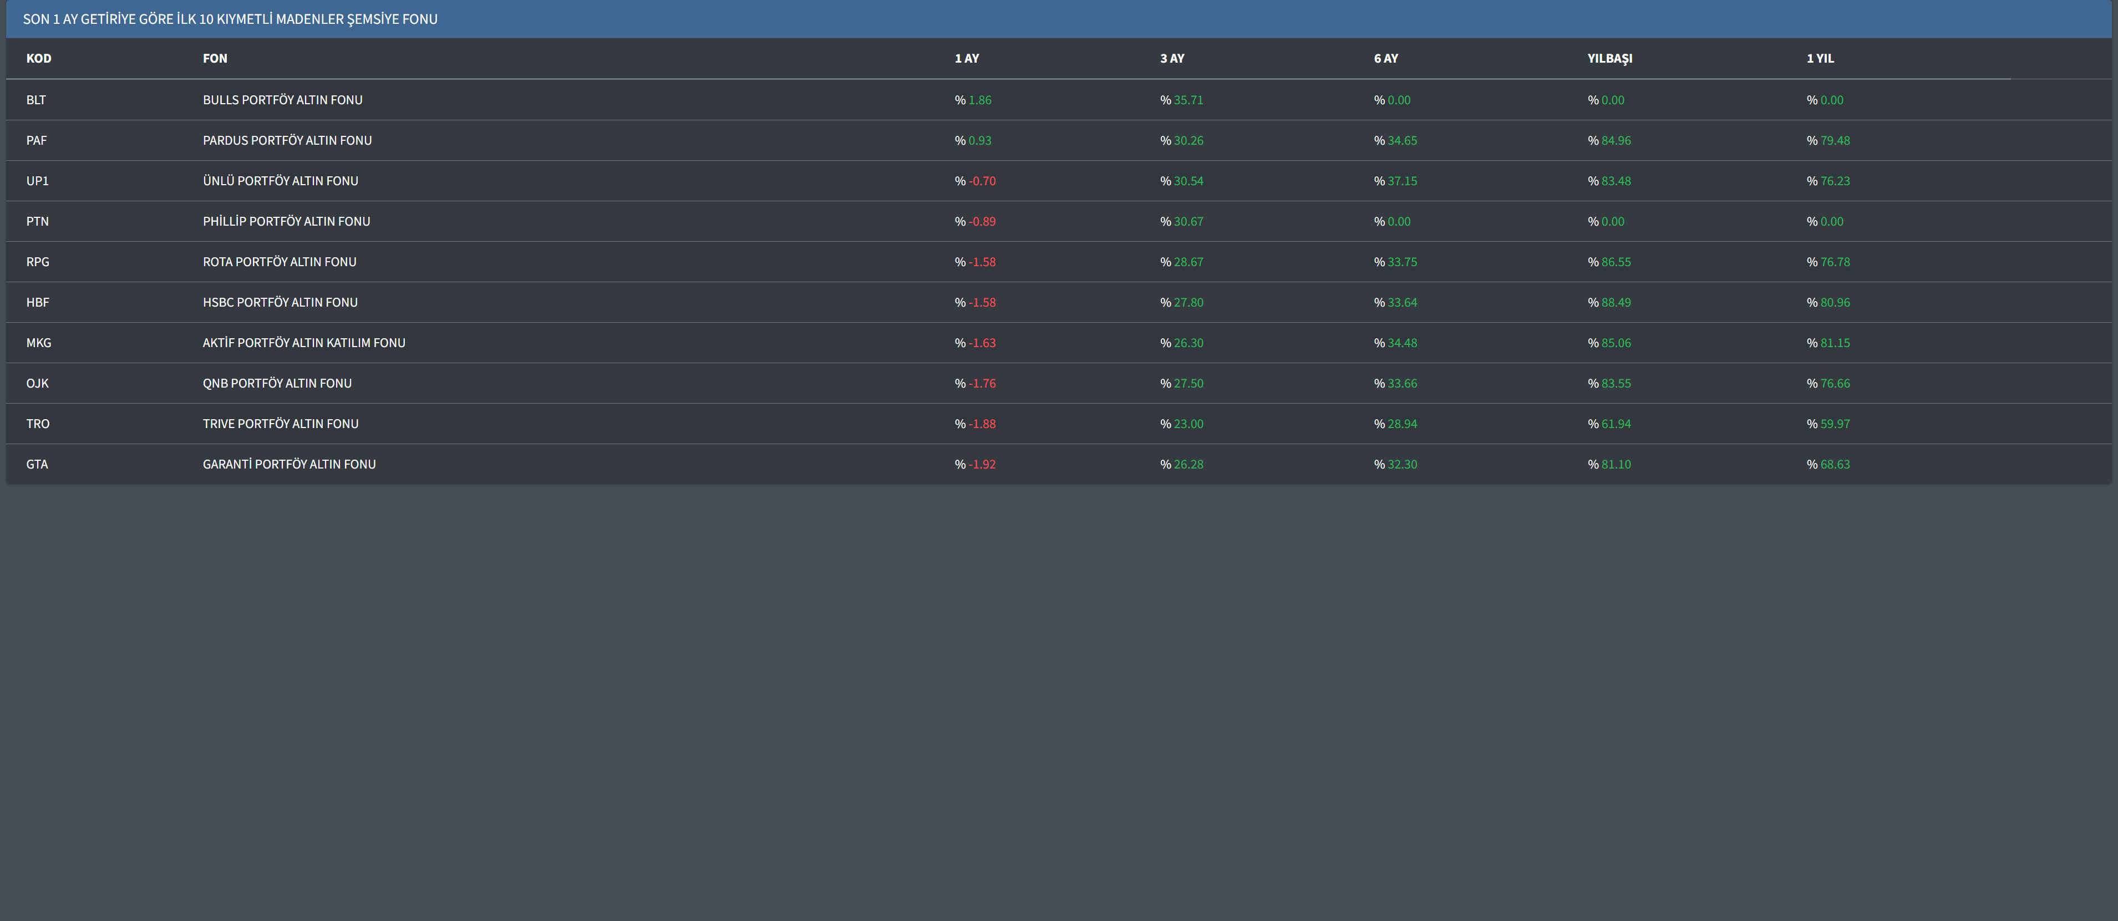The height and width of the screenshot is (921, 2118).
Task: Click the BLT fund code
Action: pyautogui.click(x=36, y=100)
